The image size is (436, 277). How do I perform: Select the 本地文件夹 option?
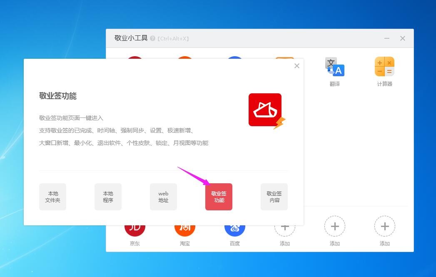pos(53,197)
